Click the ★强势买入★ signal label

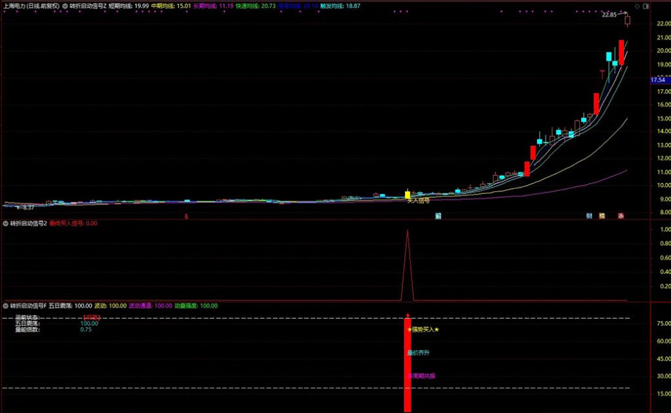pos(423,330)
